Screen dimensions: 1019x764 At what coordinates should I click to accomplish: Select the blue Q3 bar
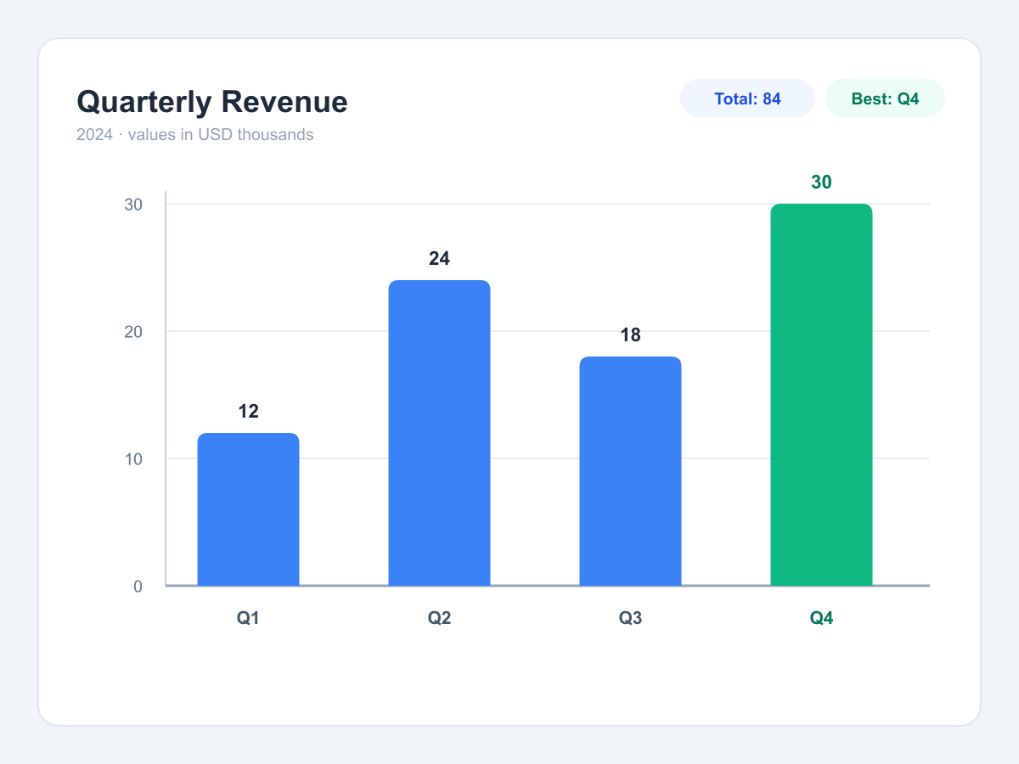630,471
